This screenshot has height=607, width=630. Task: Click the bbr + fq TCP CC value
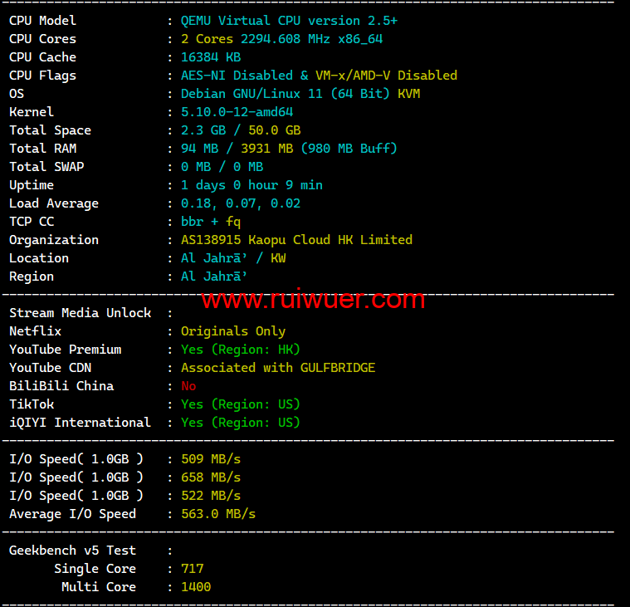[x=211, y=222]
